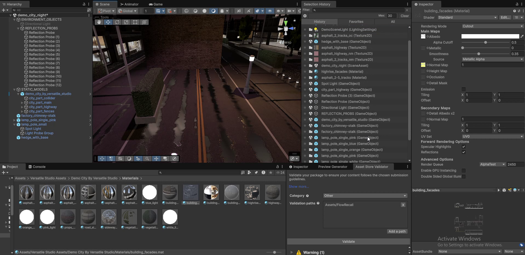525x255 pixels.
Task: Clear the selection history
Action: pyautogui.click(x=405, y=16)
